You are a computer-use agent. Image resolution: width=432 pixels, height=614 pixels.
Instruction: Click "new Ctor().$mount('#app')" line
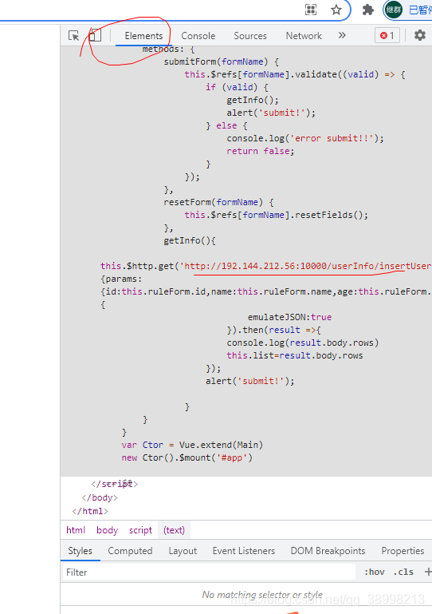pos(187,458)
